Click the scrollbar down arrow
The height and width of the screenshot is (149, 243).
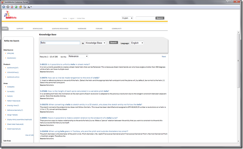[x=238, y=141]
